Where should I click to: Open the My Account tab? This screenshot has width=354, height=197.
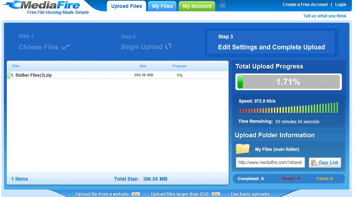coord(197,6)
